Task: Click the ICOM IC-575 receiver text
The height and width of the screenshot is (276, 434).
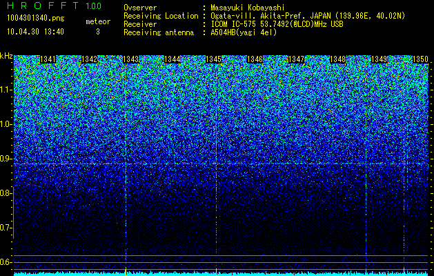Action: point(277,24)
